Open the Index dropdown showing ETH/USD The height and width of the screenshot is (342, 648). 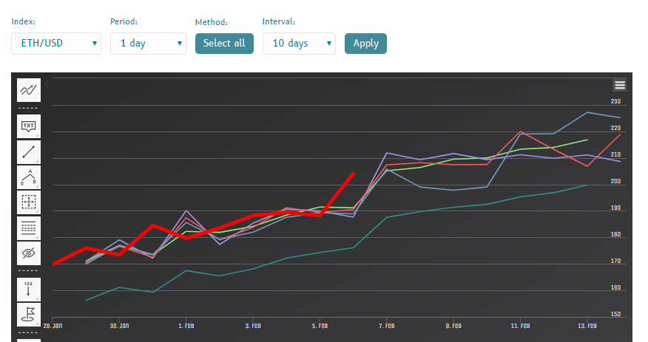click(x=56, y=44)
